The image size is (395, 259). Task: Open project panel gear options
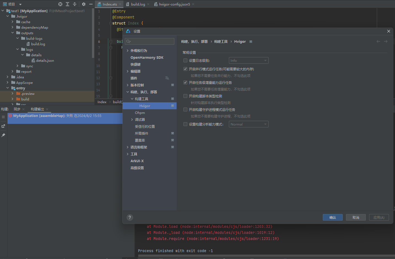[x=84, y=4]
